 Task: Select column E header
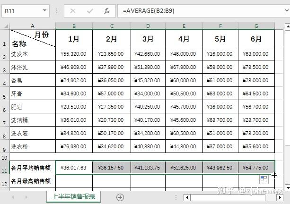click(x=184, y=26)
